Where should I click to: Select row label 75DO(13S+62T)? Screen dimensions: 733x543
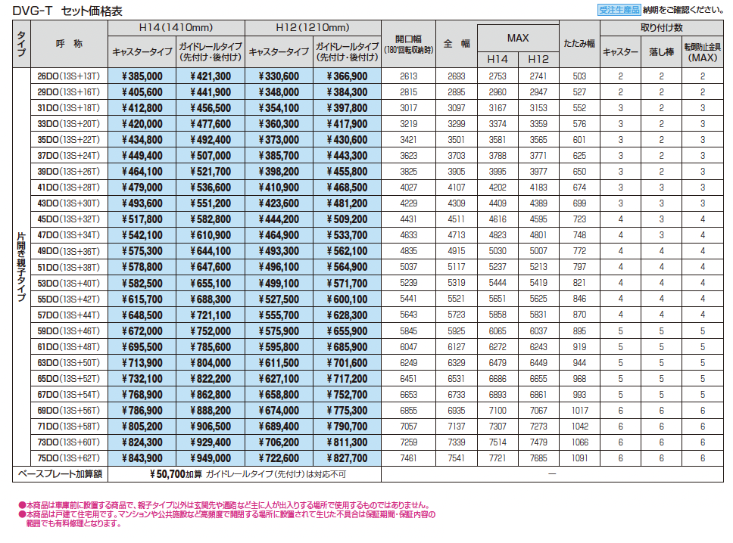tap(69, 458)
